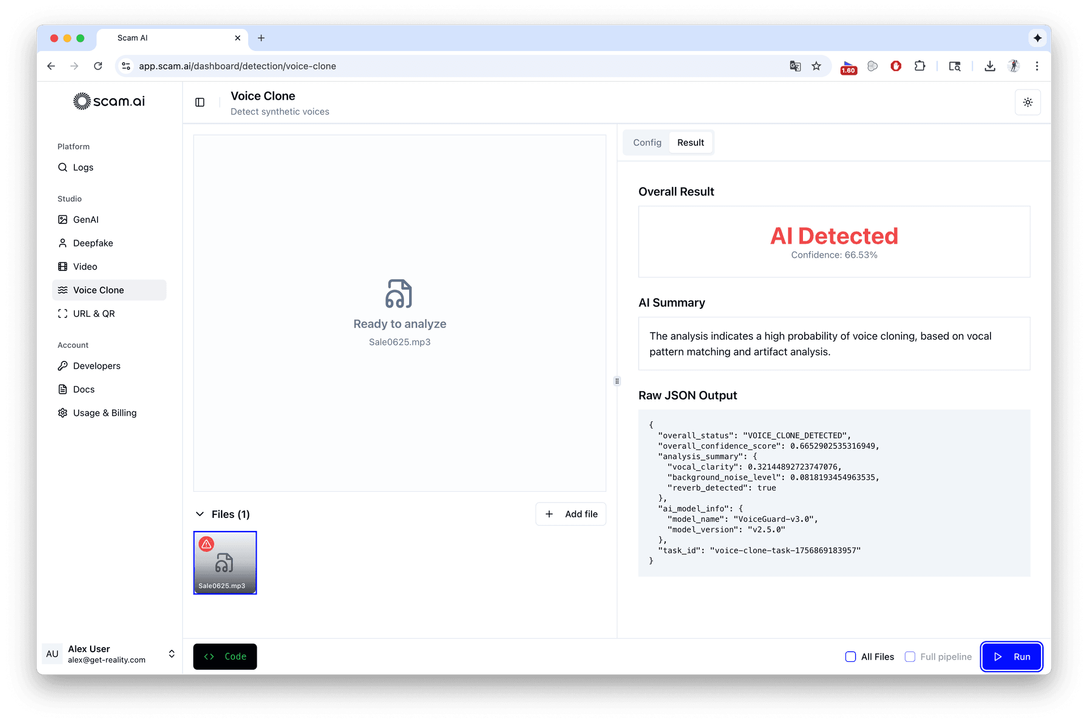Enable the All Files checkbox

tap(850, 657)
